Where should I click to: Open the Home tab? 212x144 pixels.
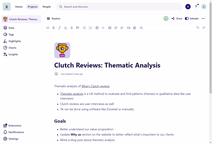pyautogui.click(x=19, y=7)
